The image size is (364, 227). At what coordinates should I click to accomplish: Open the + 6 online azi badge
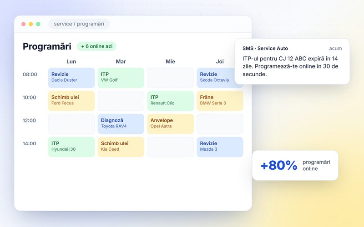click(x=96, y=46)
